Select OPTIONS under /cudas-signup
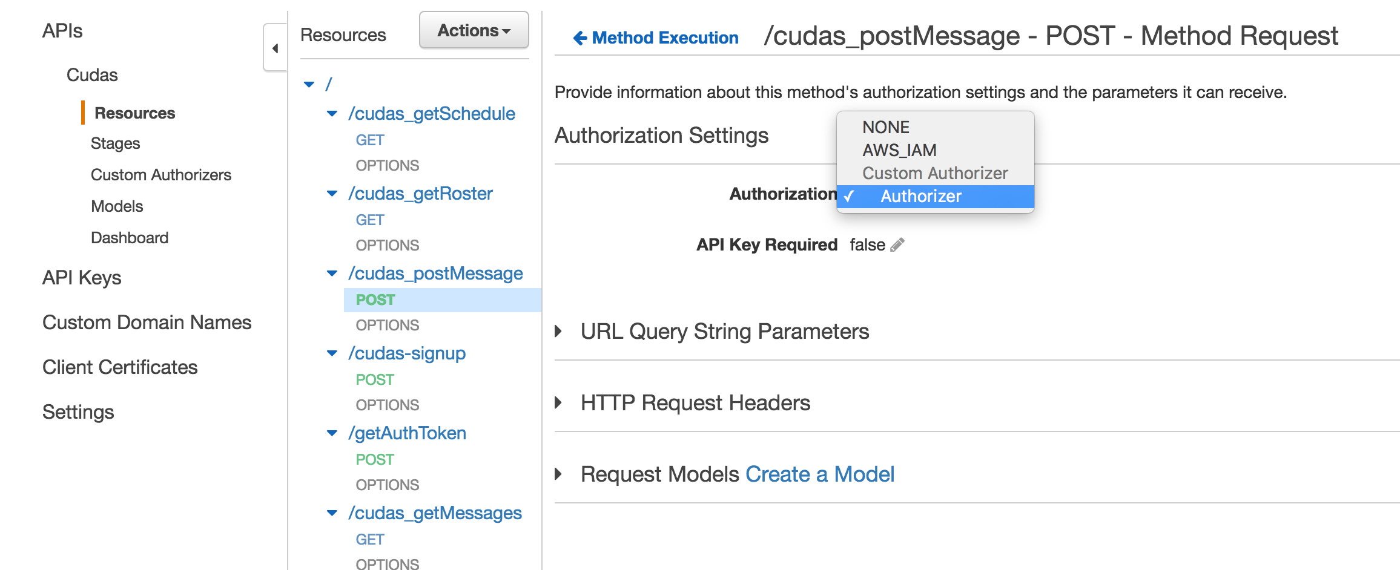The height and width of the screenshot is (570, 1400). (x=388, y=405)
